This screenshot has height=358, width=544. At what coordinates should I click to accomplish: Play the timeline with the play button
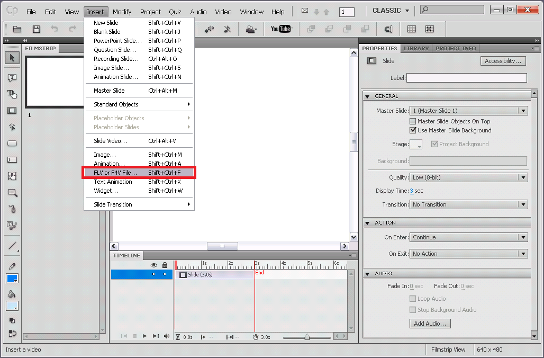(144, 336)
